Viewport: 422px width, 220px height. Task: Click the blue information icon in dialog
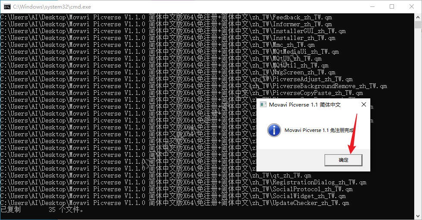tap(274, 130)
